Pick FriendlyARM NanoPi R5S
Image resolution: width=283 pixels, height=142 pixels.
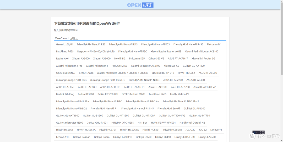click(155, 44)
